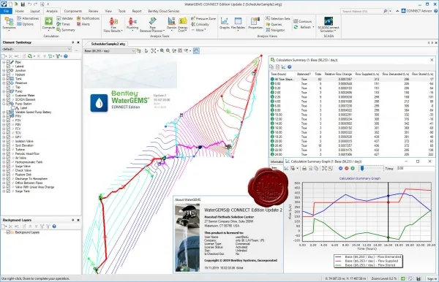Switch to the Components ribbon tab

tap(72, 11)
